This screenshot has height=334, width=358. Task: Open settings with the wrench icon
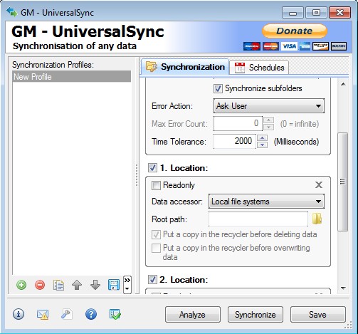[67, 314]
